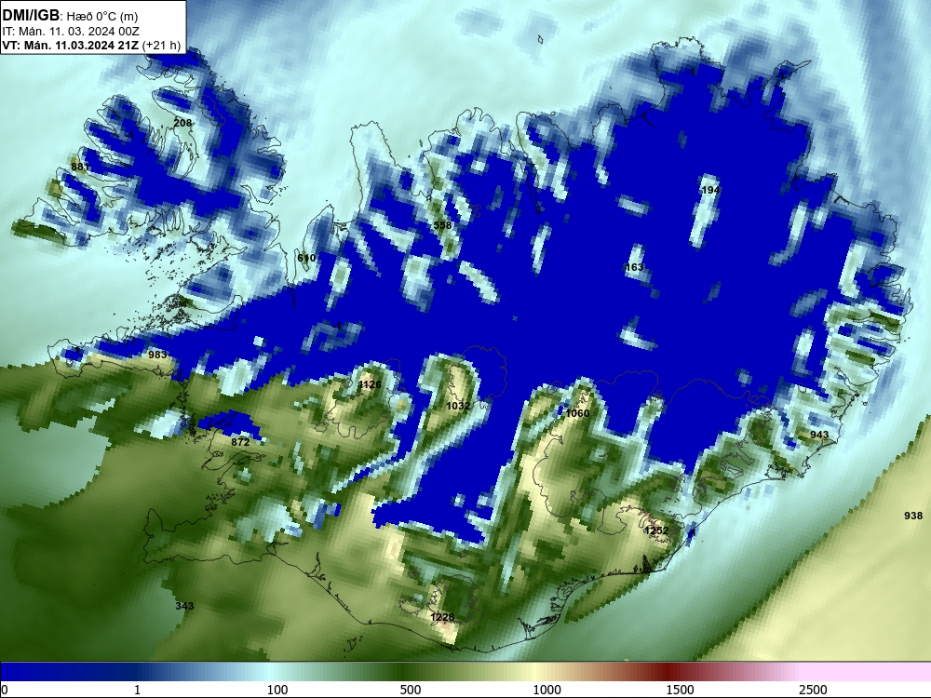Viewport: 931px width, 698px height.
Task: Click the map value 163
Action: point(634,267)
